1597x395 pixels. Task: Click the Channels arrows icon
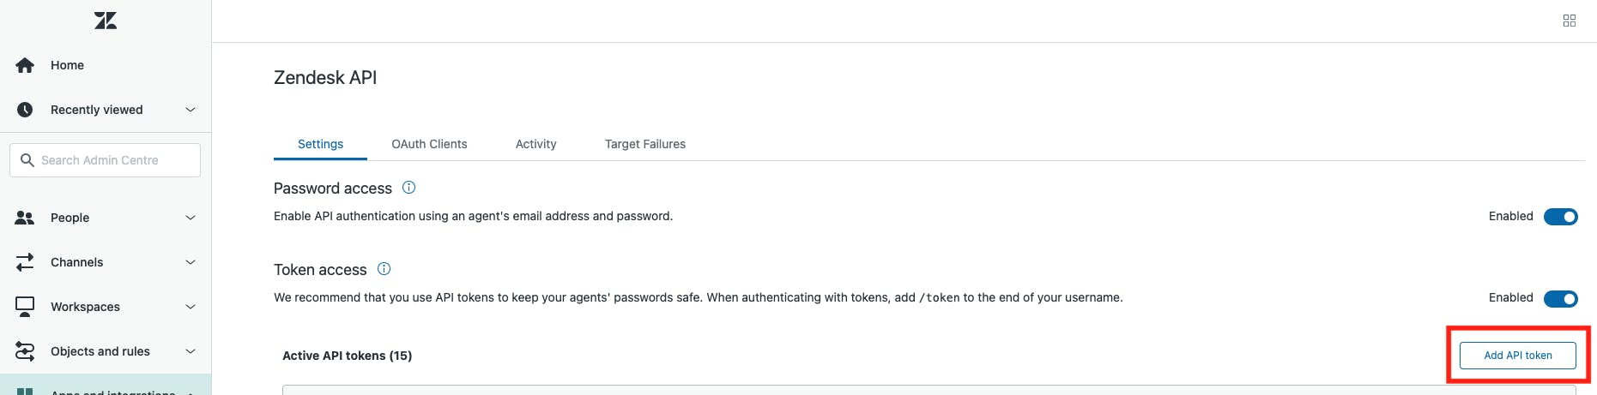(x=25, y=262)
